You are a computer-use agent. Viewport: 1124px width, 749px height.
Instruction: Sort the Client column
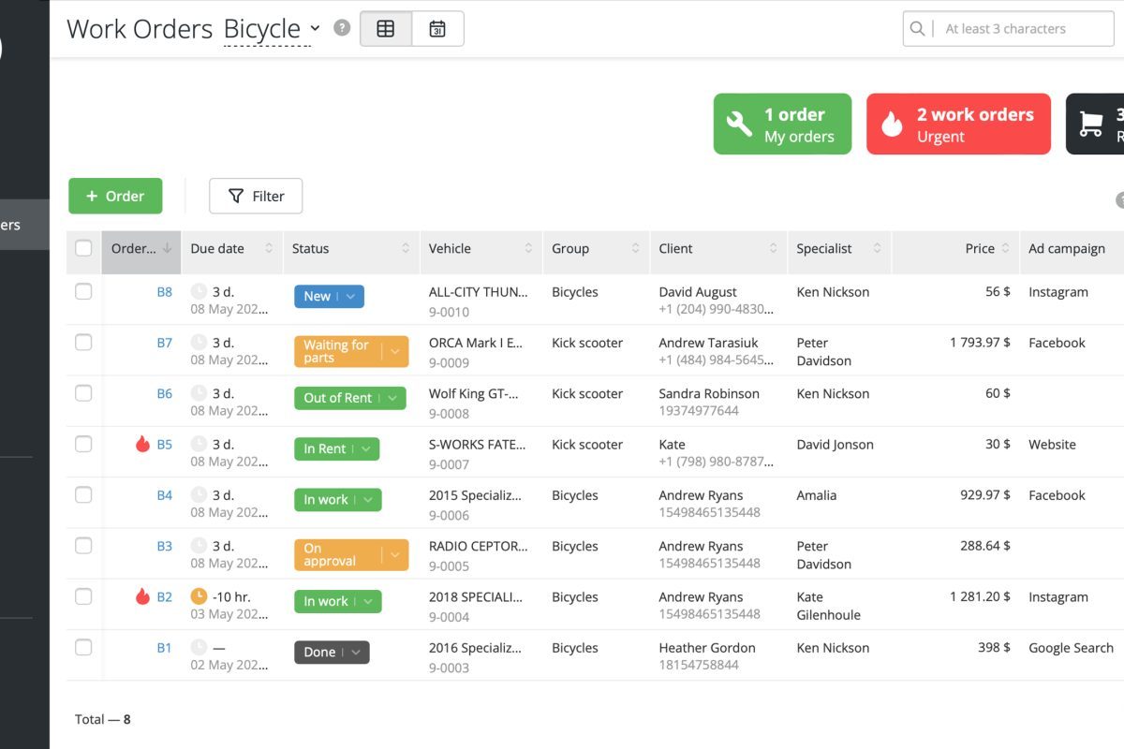pyautogui.click(x=774, y=248)
